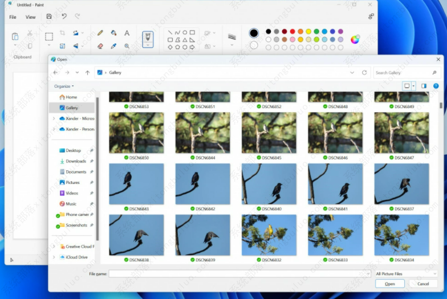
Task: Select the yellow color swatch
Action: tap(308, 31)
